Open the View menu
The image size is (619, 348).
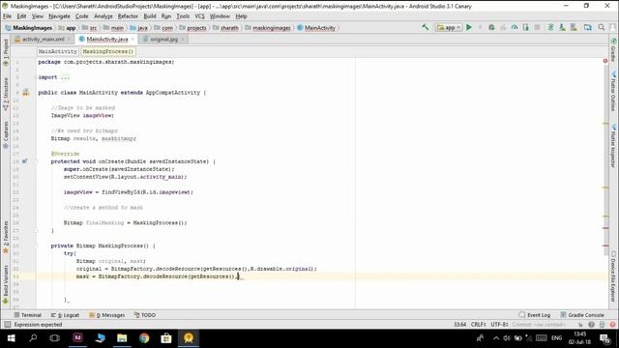pos(38,16)
